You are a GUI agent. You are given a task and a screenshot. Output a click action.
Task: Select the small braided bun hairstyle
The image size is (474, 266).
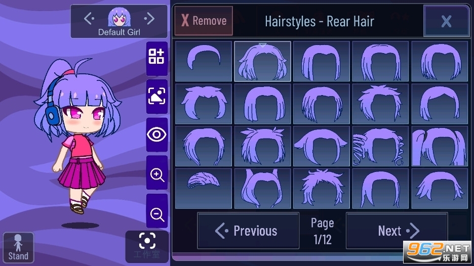click(204, 189)
